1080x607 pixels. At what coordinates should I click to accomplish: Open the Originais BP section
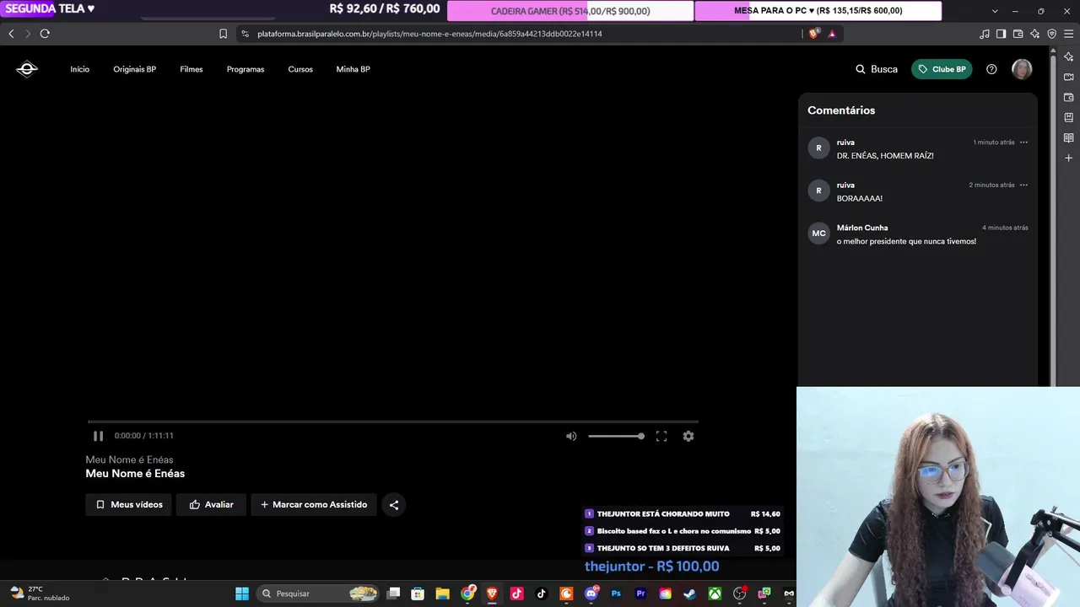click(135, 69)
